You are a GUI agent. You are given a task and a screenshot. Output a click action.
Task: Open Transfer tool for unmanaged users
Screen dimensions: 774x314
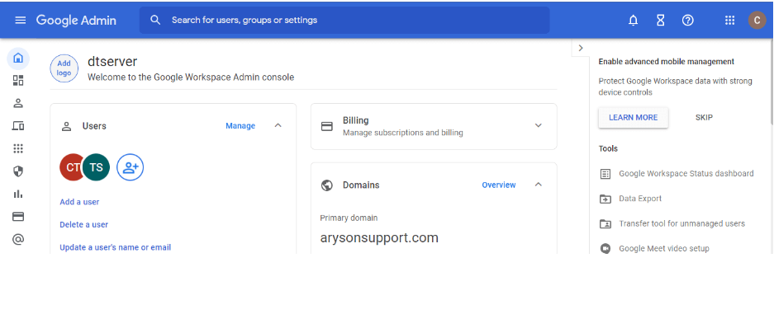(681, 223)
